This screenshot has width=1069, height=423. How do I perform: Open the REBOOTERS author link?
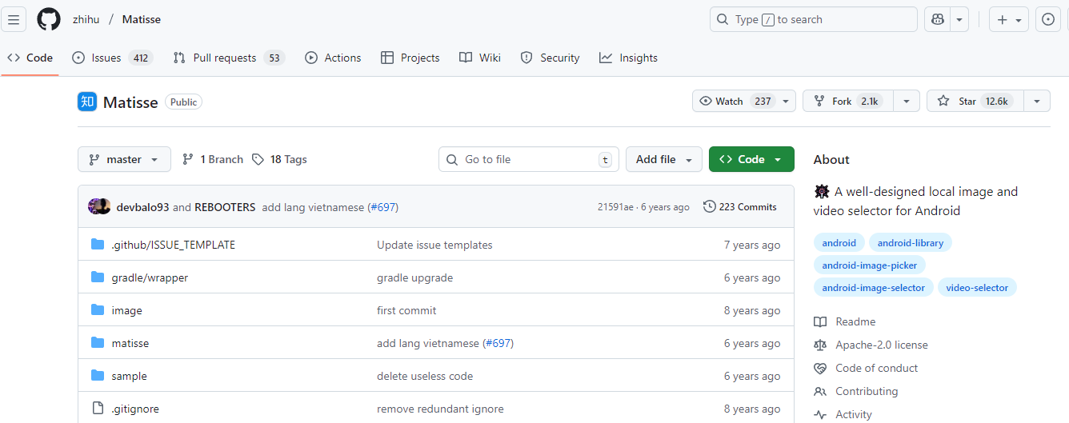[225, 207]
